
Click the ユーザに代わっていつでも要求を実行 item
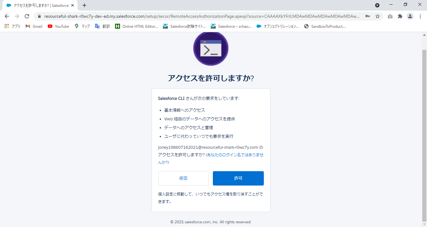(198, 136)
